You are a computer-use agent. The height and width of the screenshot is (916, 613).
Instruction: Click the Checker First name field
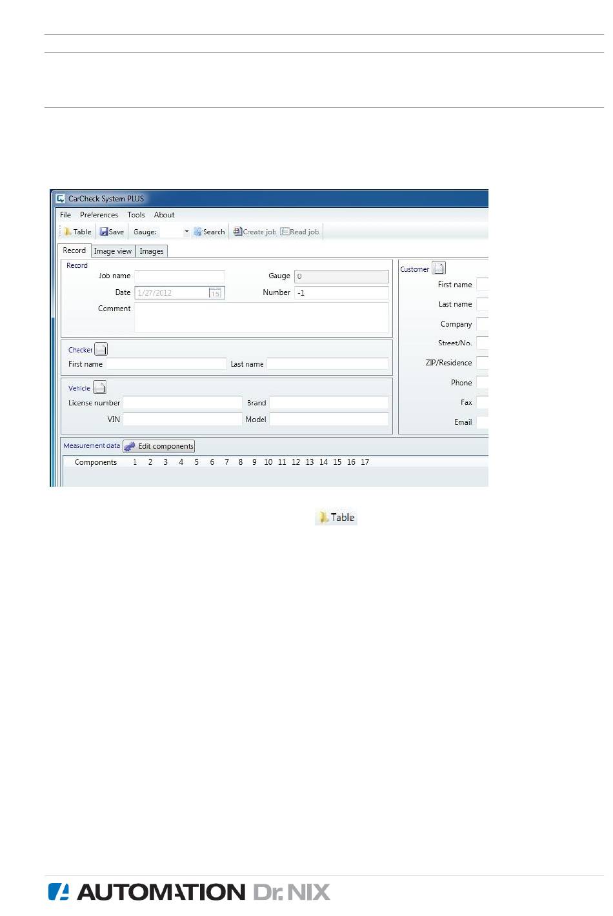[166, 364]
